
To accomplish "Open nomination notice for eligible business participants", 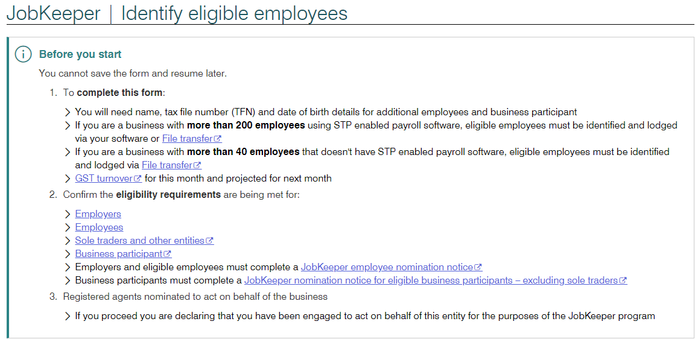I will click(432, 280).
